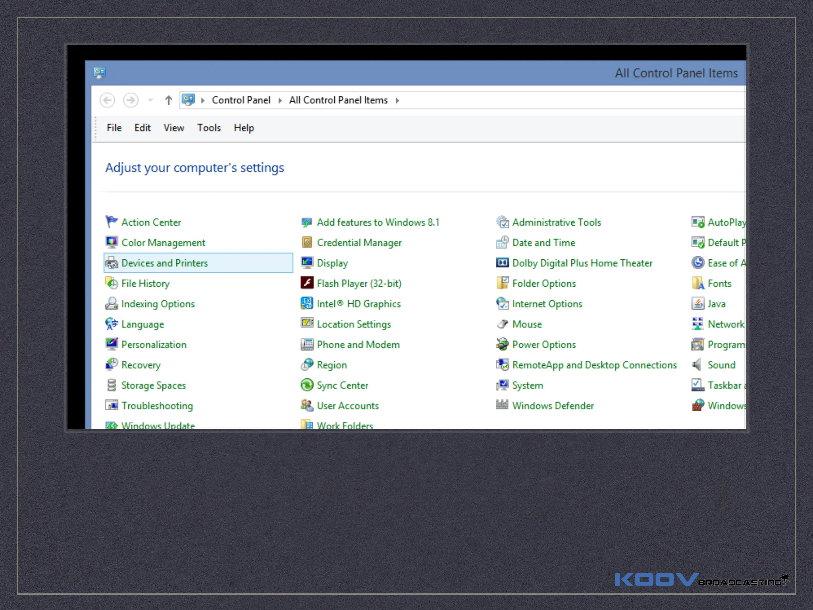The width and height of the screenshot is (813, 610).
Task: Click the Up one level arrow
Action: tap(168, 100)
